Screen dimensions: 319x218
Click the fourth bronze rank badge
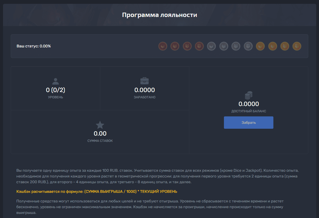click(199, 46)
